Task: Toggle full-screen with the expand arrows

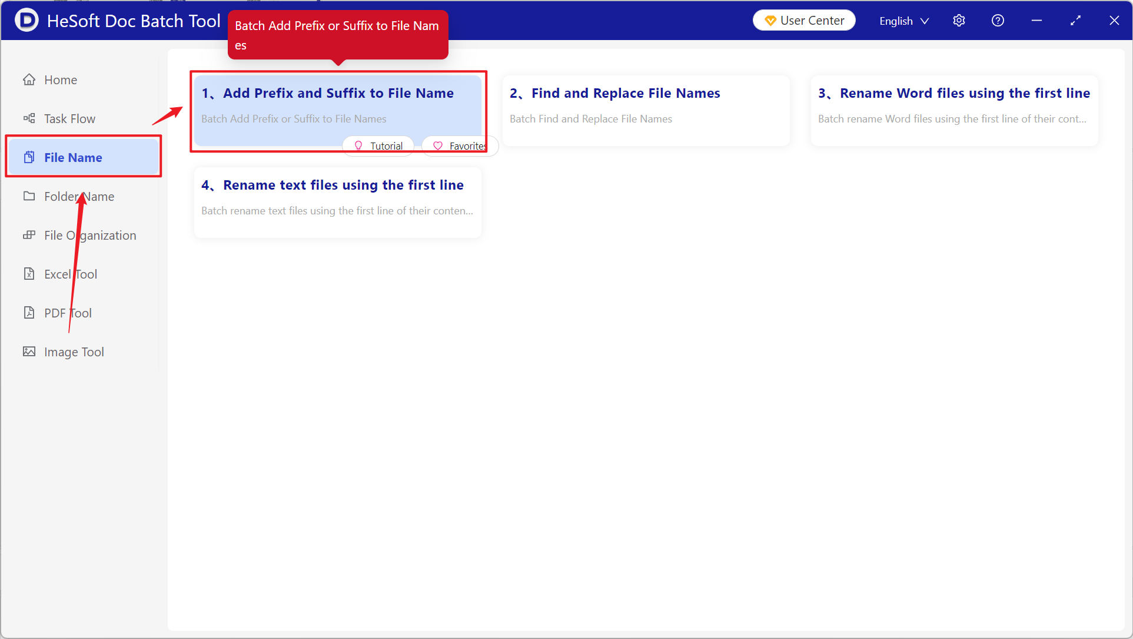Action: click(1075, 21)
